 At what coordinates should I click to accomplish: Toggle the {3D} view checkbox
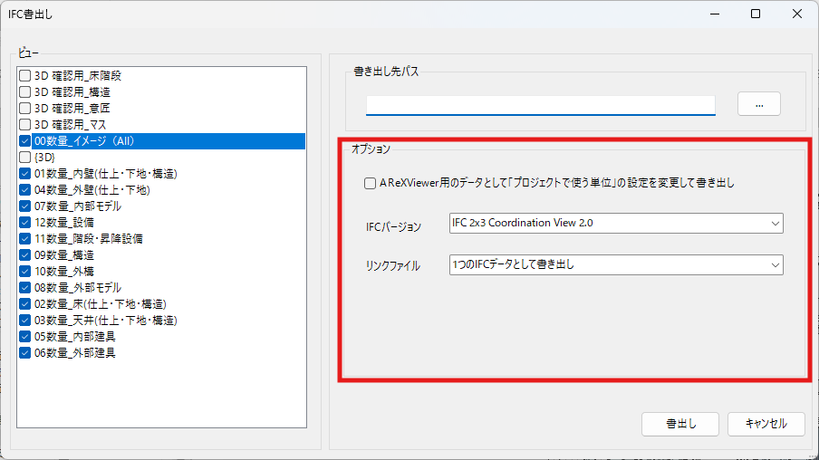click(25, 158)
